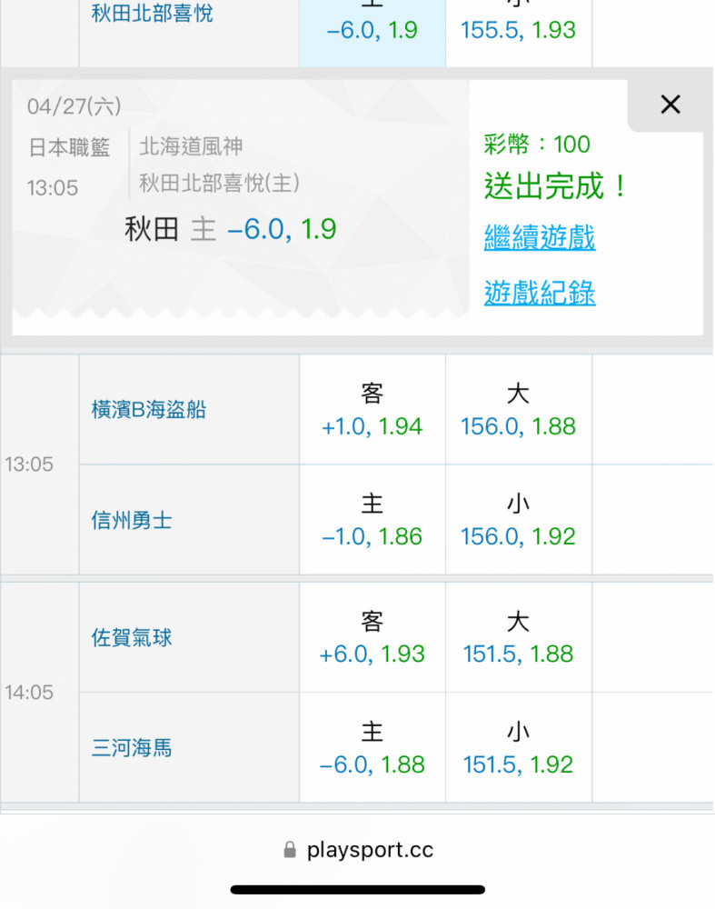The width and height of the screenshot is (715, 909).
Task: Tap the playsport.cc address bar
Action: [x=369, y=850]
